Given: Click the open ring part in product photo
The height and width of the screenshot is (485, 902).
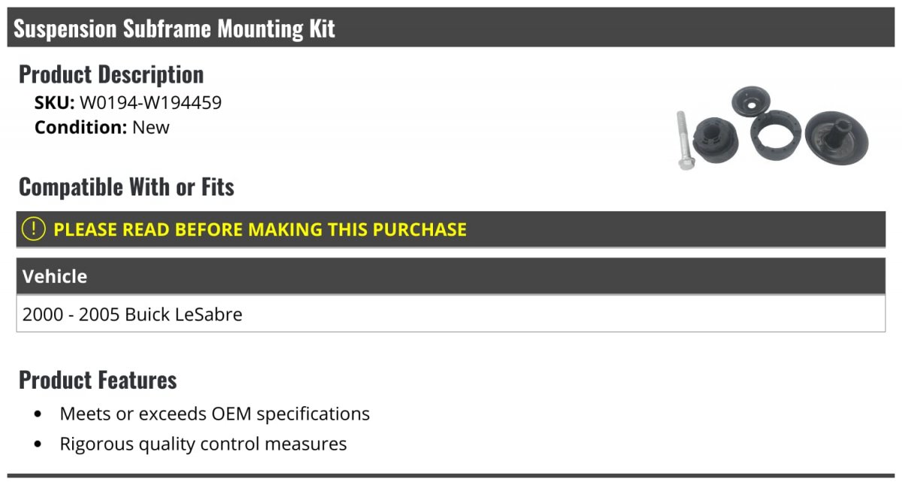Looking at the screenshot, I should [x=774, y=137].
